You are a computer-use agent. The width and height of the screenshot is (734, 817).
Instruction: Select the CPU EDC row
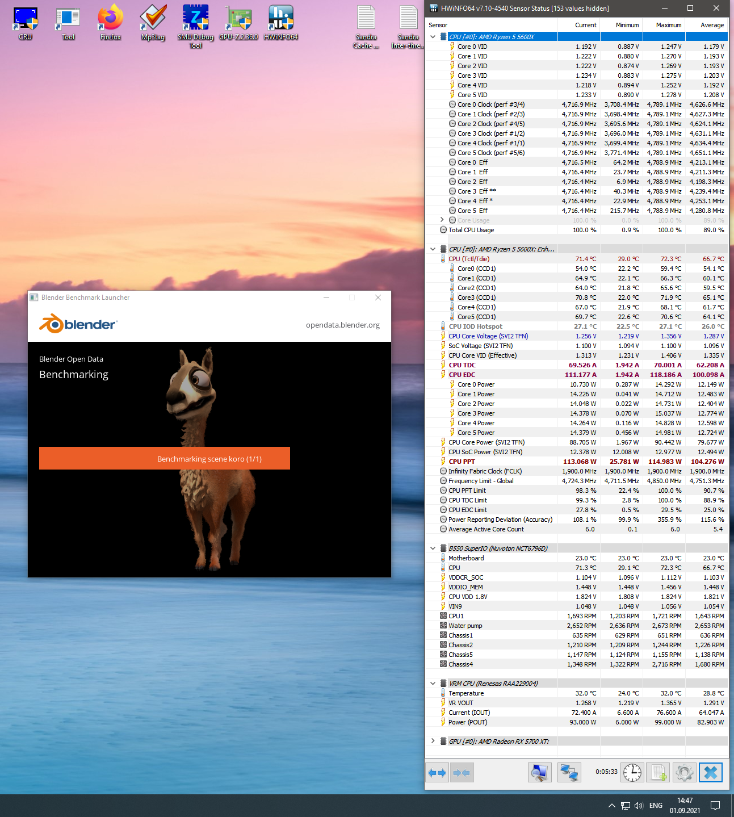tap(577, 375)
